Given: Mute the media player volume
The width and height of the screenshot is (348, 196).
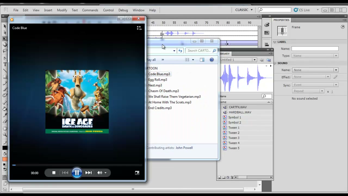Looking at the screenshot, I should (x=100, y=173).
